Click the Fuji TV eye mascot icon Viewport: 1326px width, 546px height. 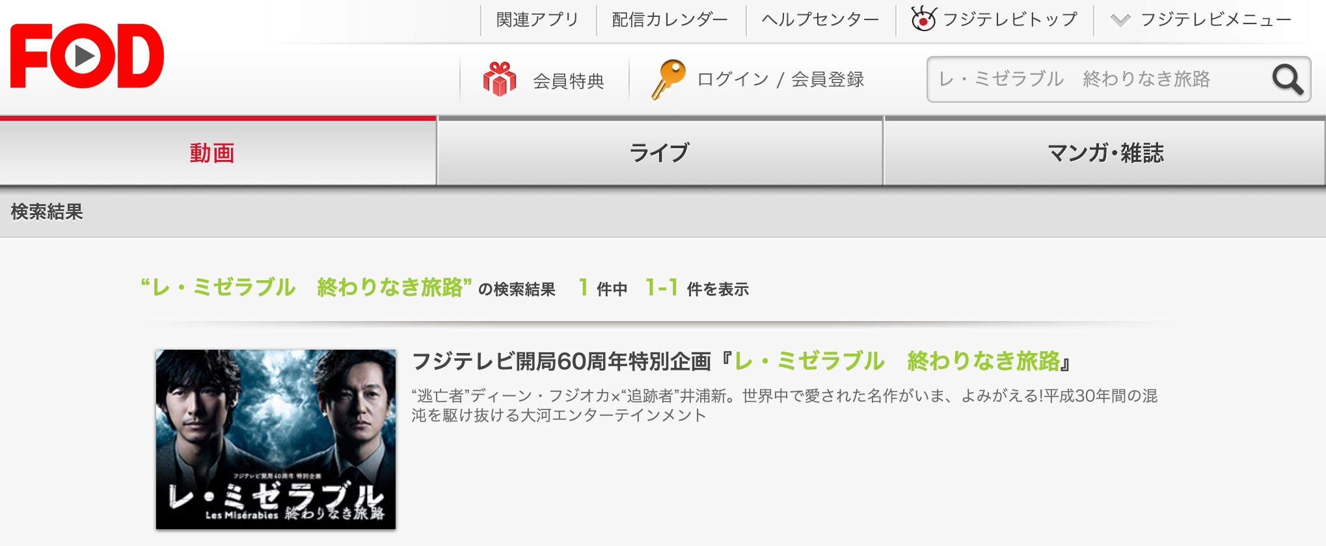[x=923, y=19]
